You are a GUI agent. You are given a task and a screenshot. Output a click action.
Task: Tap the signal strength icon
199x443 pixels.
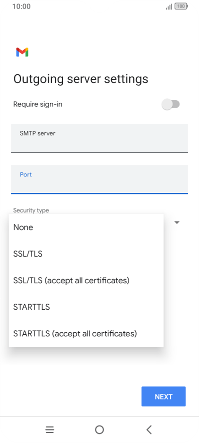pyautogui.click(x=169, y=7)
